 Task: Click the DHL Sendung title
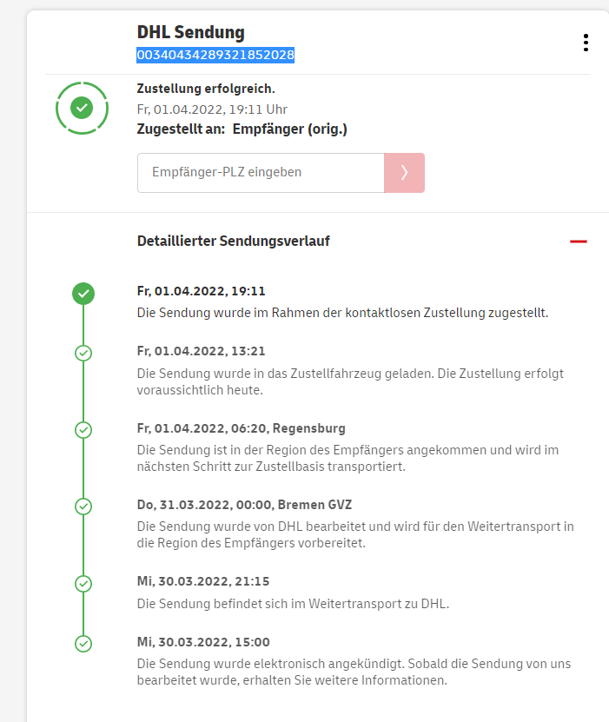[191, 32]
